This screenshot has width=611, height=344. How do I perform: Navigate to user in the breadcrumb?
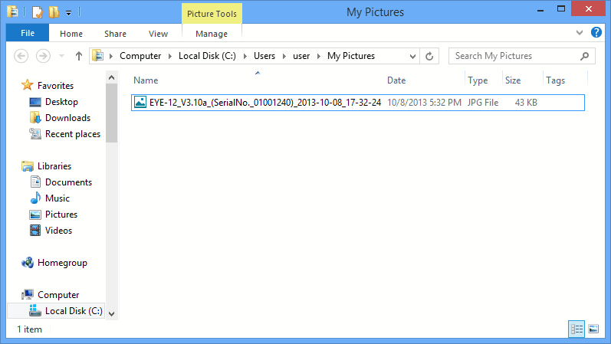(x=301, y=56)
